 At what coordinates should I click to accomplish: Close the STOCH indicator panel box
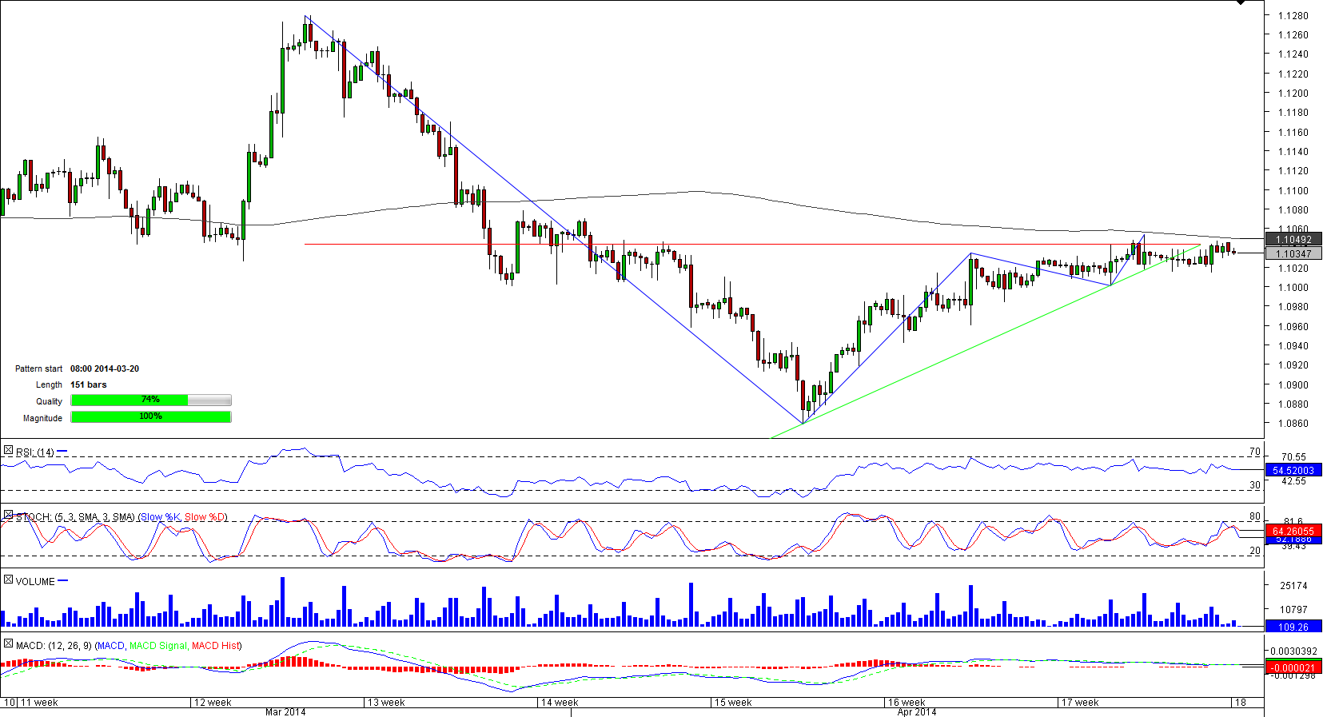(x=8, y=516)
